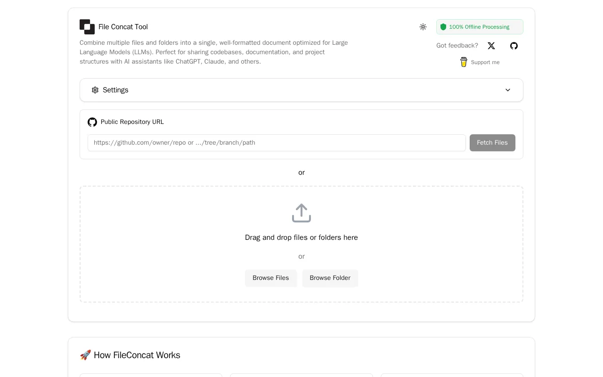
Task: Click the File Concat Tool logo icon
Action: point(87,27)
